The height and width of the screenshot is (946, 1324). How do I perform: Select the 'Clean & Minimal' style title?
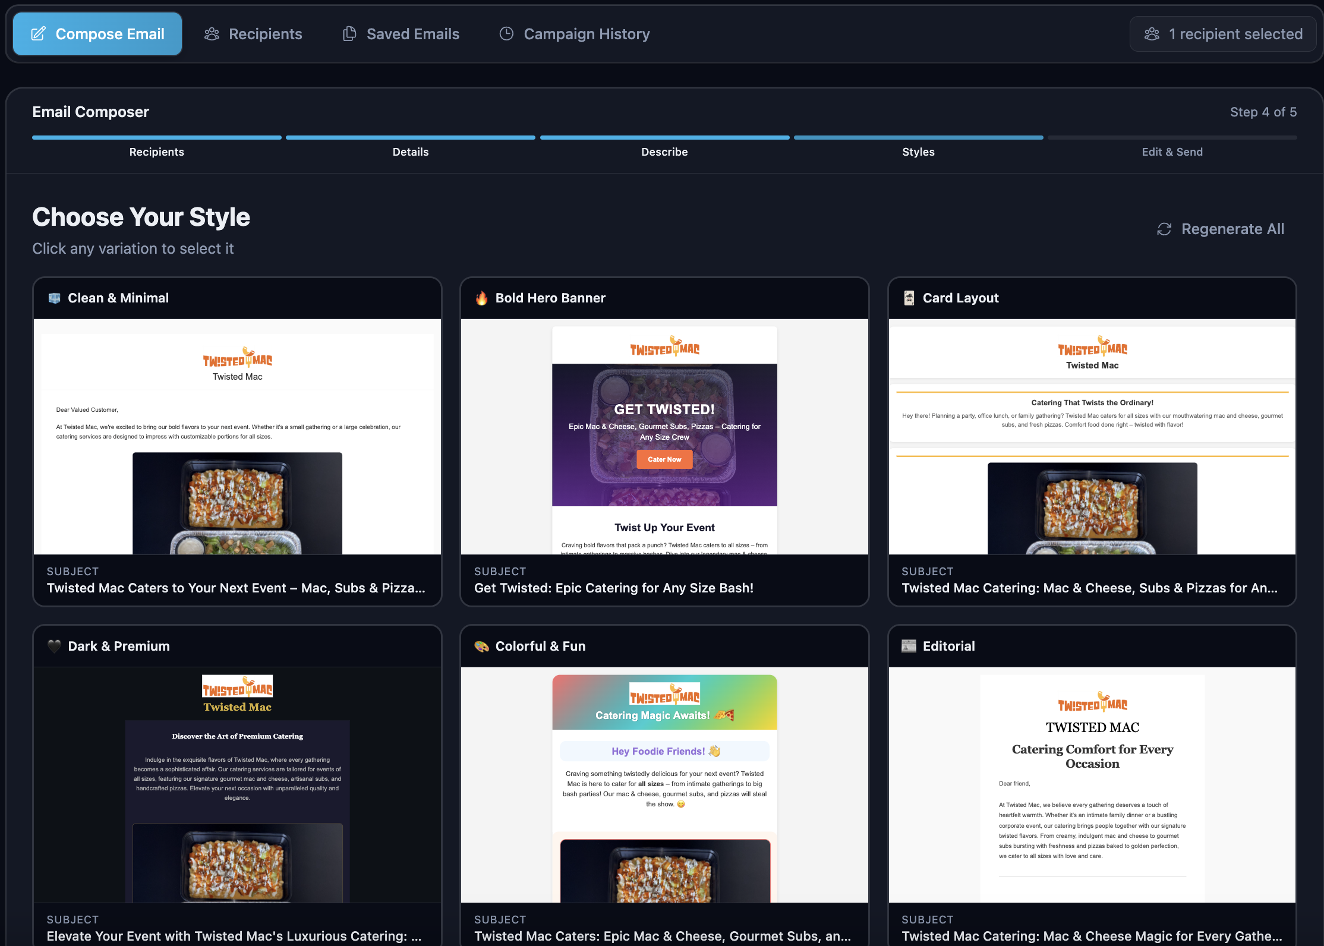coord(118,298)
